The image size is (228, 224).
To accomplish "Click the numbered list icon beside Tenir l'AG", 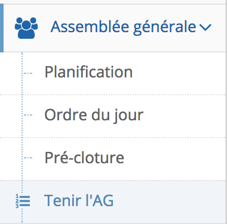I will click(x=23, y=201).
